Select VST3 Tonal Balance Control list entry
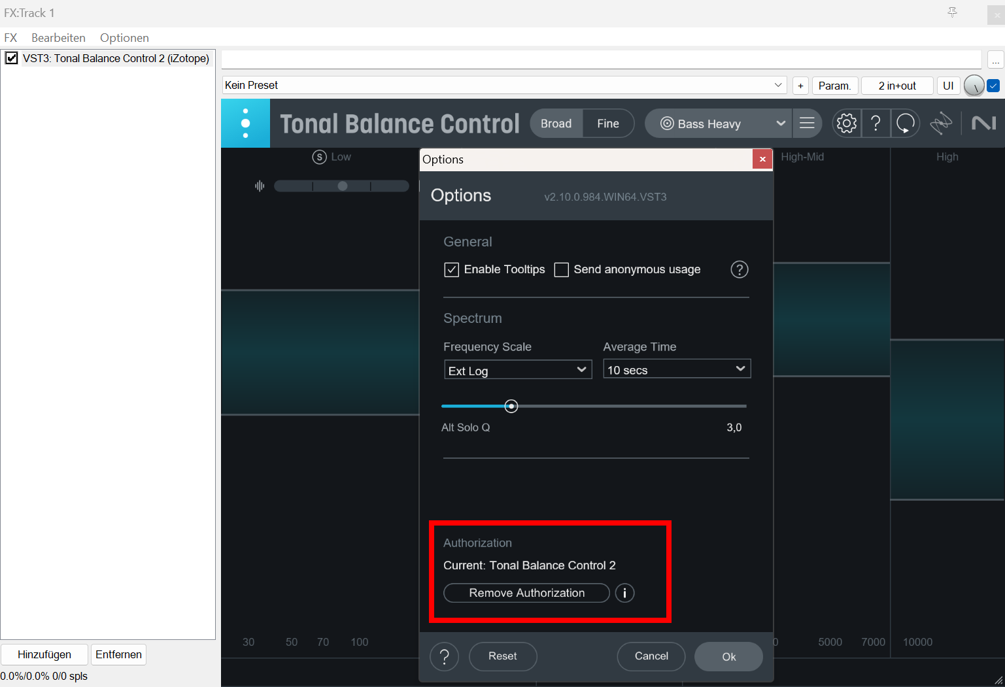1005x687 pixels. click(116, 58)
